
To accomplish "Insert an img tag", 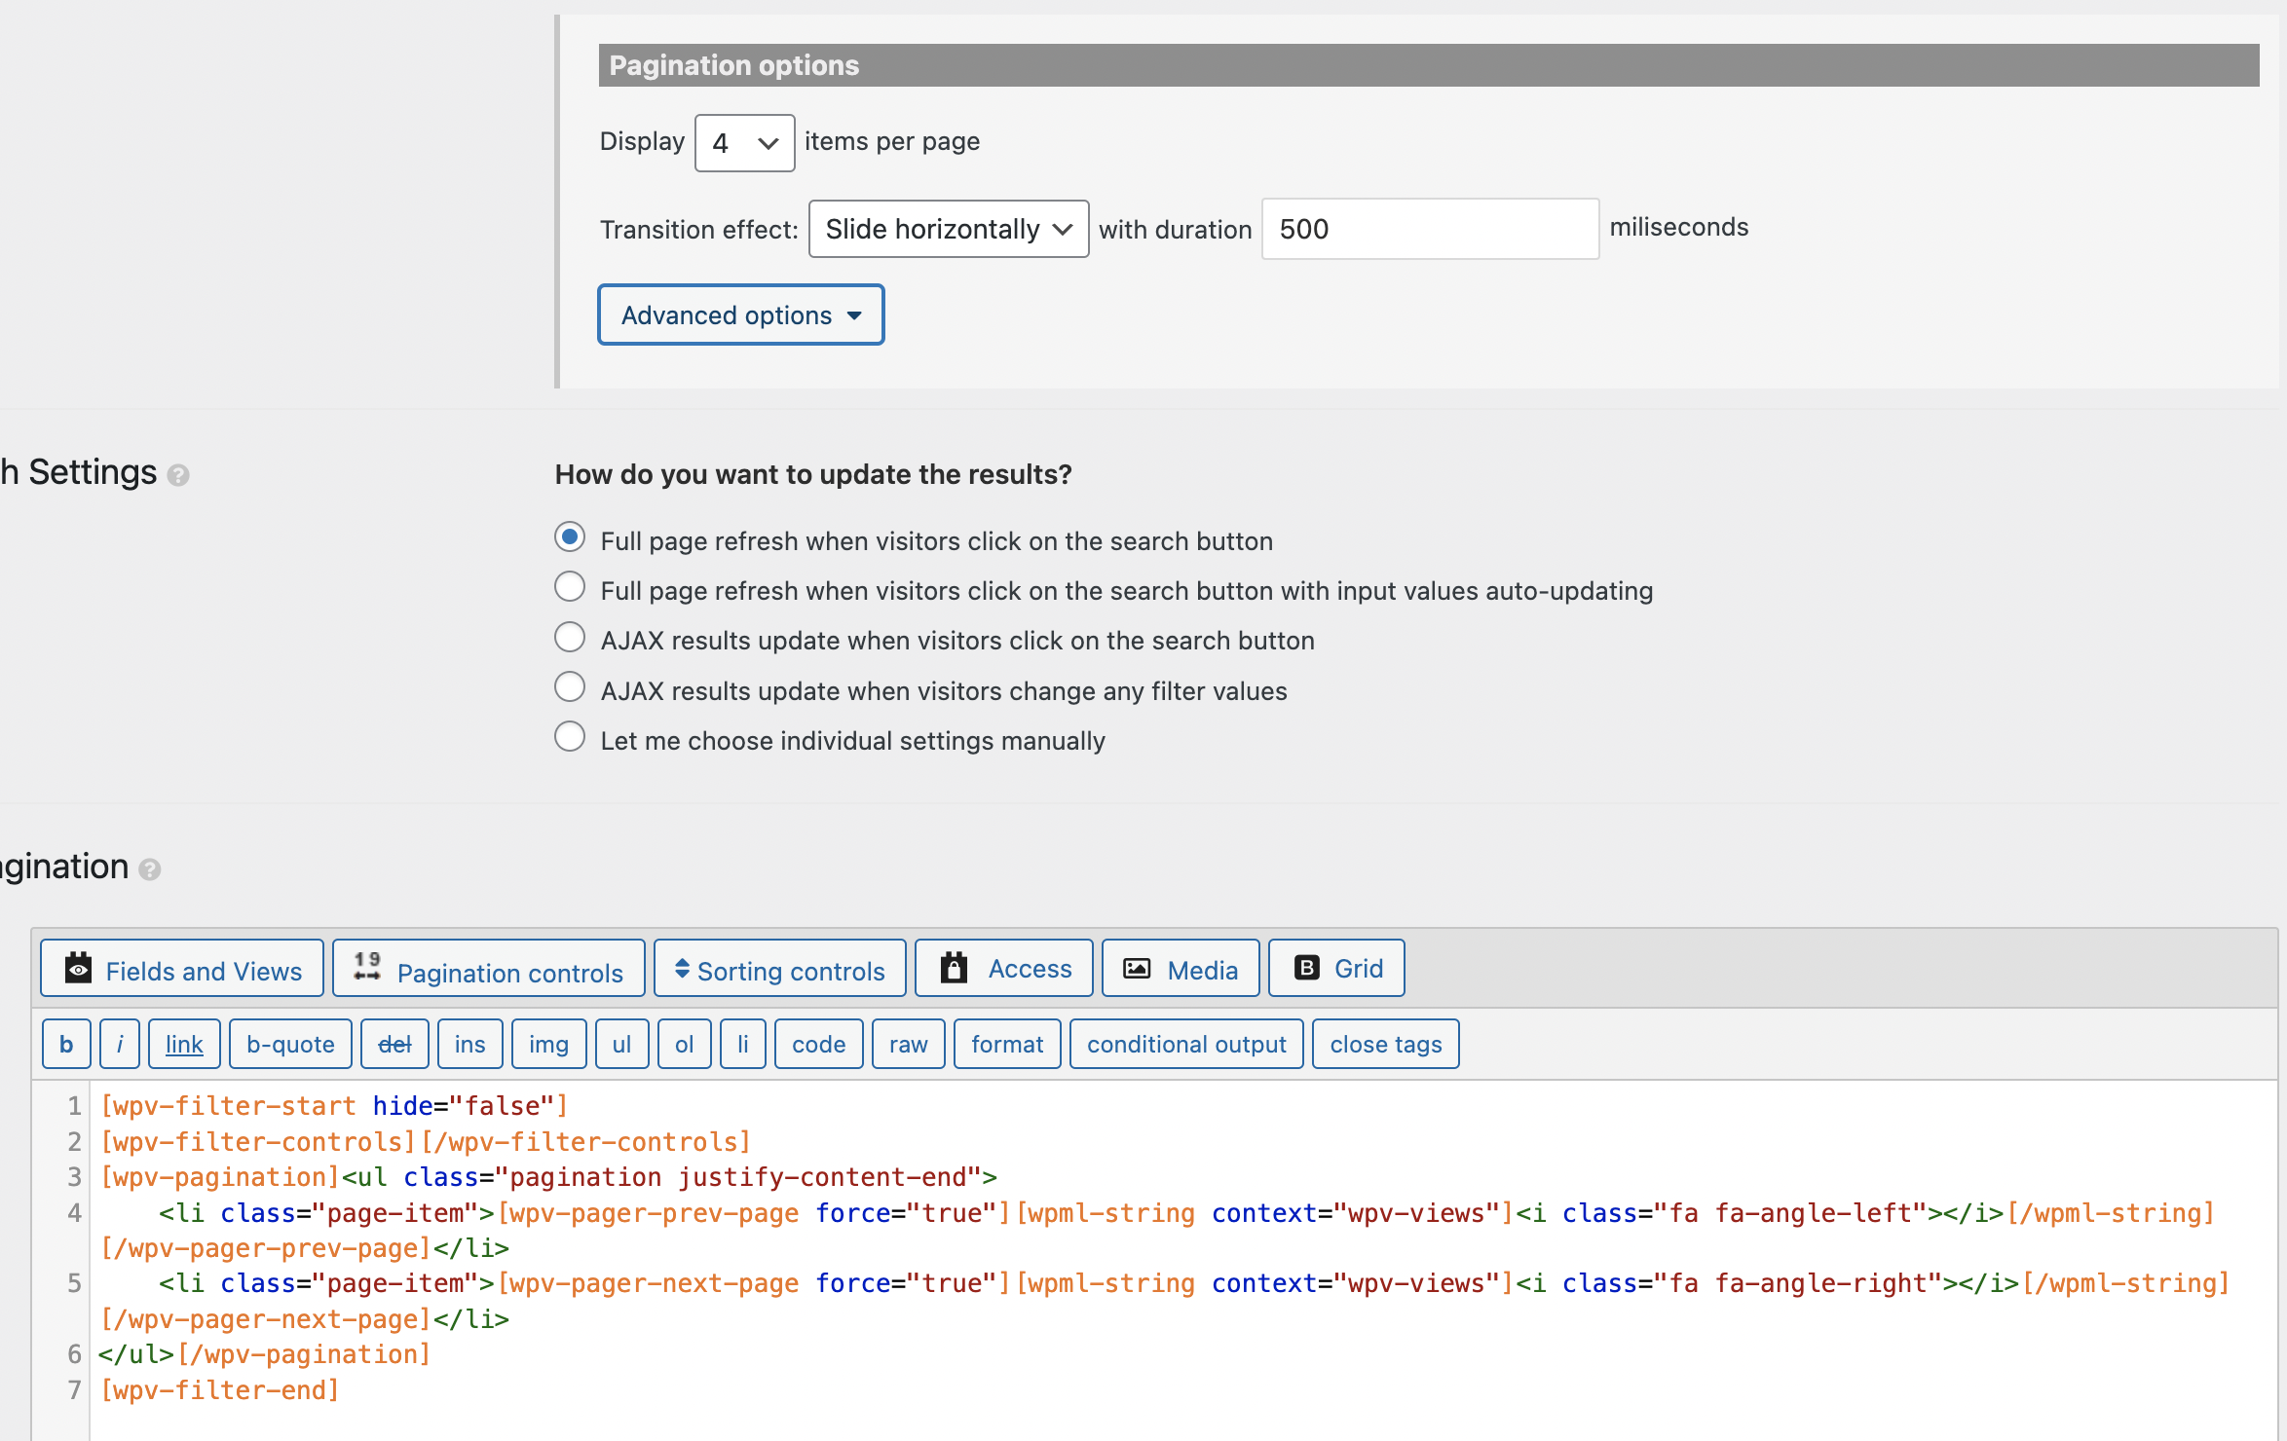I will coord(549,1044).
